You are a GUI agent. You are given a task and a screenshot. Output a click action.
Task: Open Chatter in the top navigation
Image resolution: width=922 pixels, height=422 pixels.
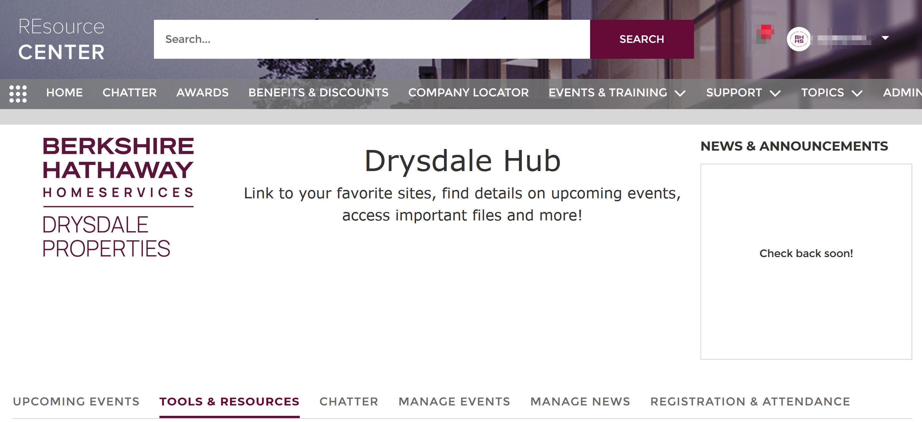point(130,93)
